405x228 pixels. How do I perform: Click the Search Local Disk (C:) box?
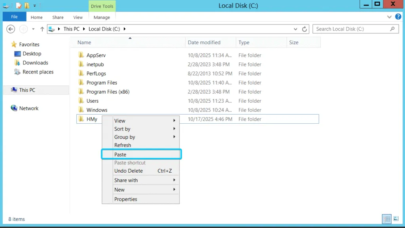pos(352,29)
